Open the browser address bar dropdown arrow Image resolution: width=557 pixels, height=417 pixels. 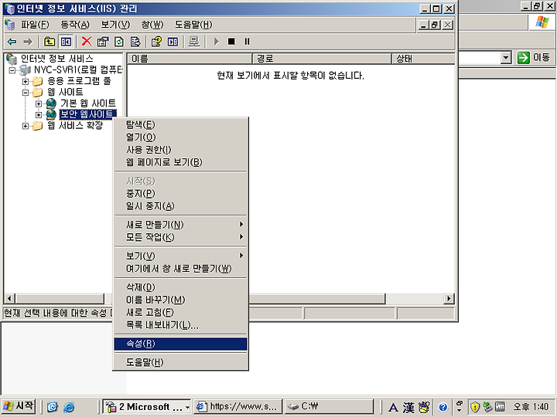pos(506,57)
